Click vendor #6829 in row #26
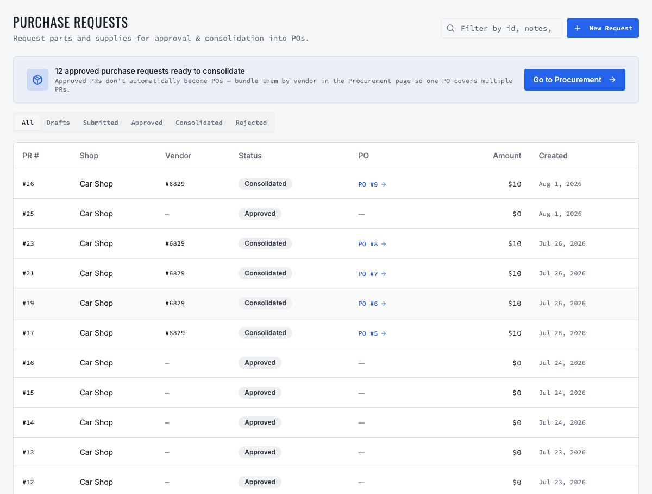Image resolution: width=652 pixels, height=494 pixels. tap(175, 184)
